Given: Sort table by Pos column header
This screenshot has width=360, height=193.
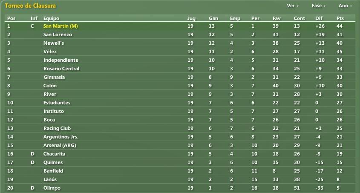Looking at the screenshot, I should (11, 18).
